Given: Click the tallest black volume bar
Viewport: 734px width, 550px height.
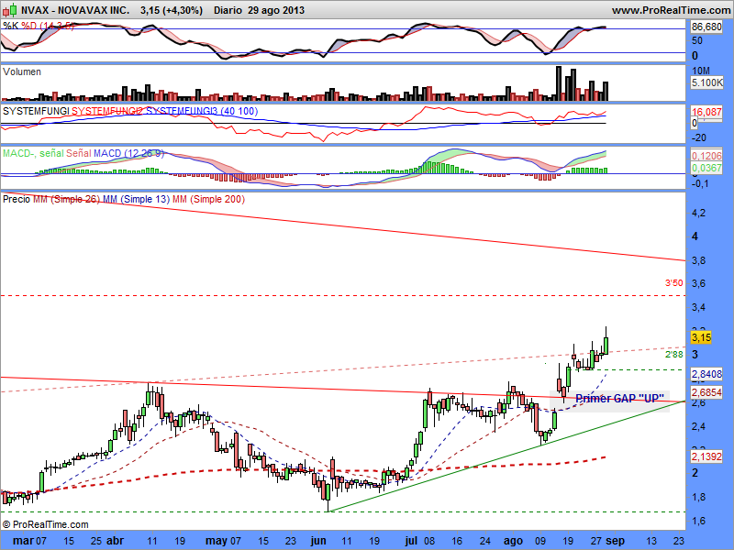Looking at the screenshot, I should tap(559, 83).
